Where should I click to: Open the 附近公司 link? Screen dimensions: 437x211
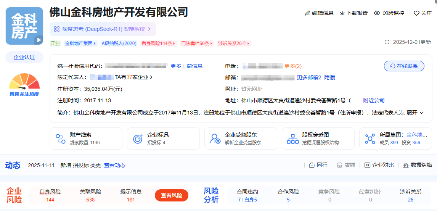click(x=374, y=100)
